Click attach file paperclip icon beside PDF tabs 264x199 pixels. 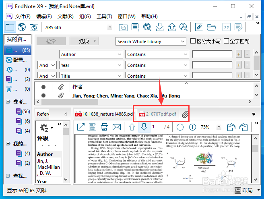click(185, 114)
